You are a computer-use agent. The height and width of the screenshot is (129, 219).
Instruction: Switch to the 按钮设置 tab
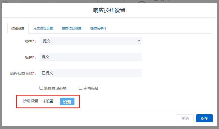pyautogui.click(x=18, y=28)
